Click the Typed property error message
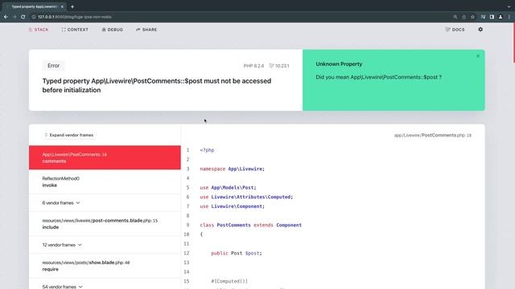The image size is (515, 289). [x=157, y=85]
